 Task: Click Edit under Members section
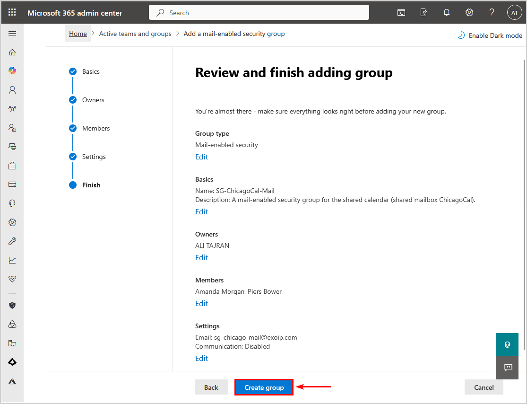(x=201, y=303)
